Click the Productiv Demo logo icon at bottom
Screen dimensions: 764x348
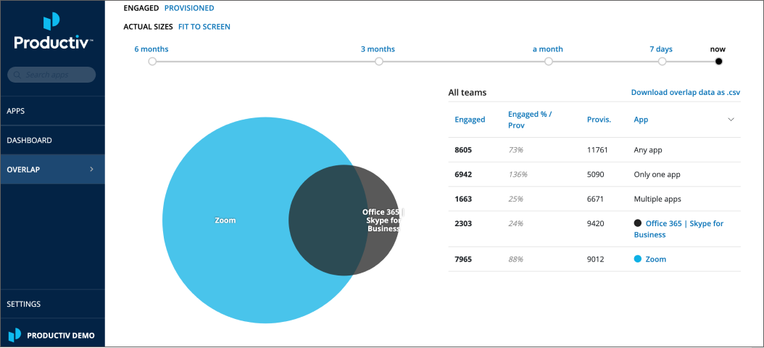(x=15, y=335)
